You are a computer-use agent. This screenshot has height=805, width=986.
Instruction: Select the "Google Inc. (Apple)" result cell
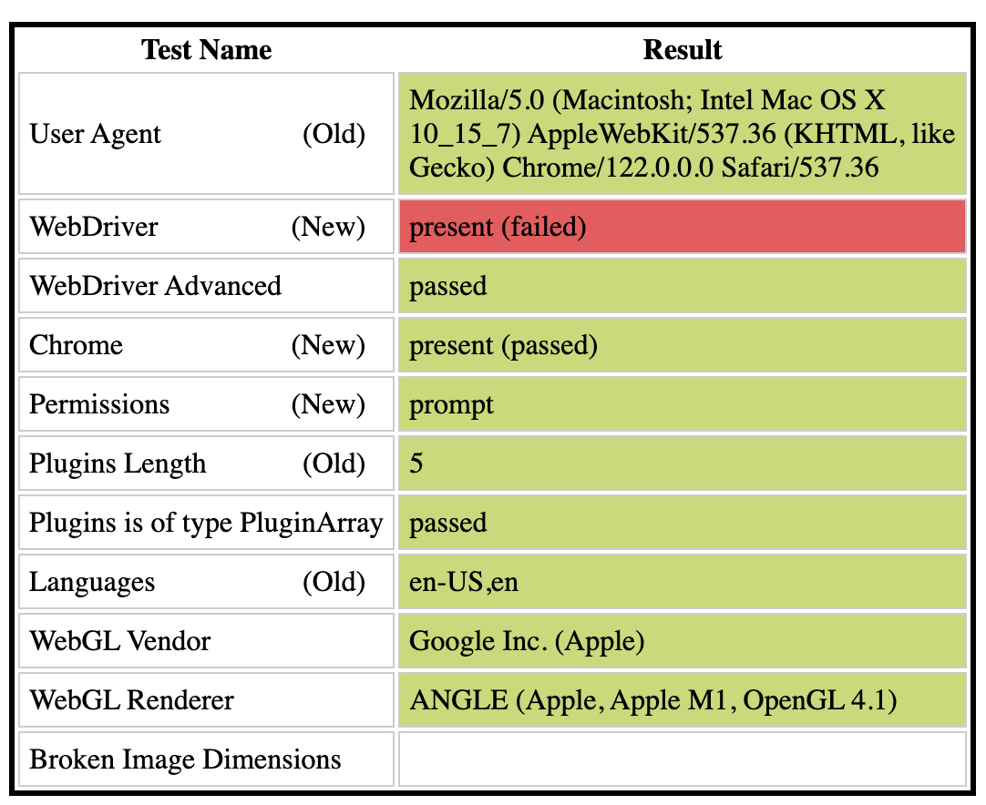click(682, 641)
